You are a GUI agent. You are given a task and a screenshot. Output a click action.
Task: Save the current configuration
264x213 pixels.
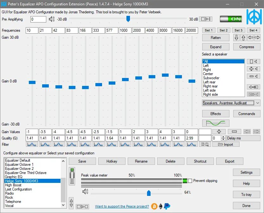point(82,161)
